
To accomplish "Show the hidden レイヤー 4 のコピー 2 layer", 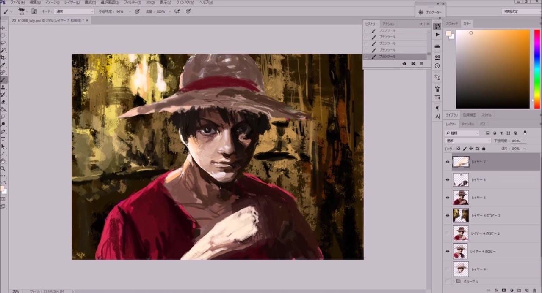I will tap(448, 233).
